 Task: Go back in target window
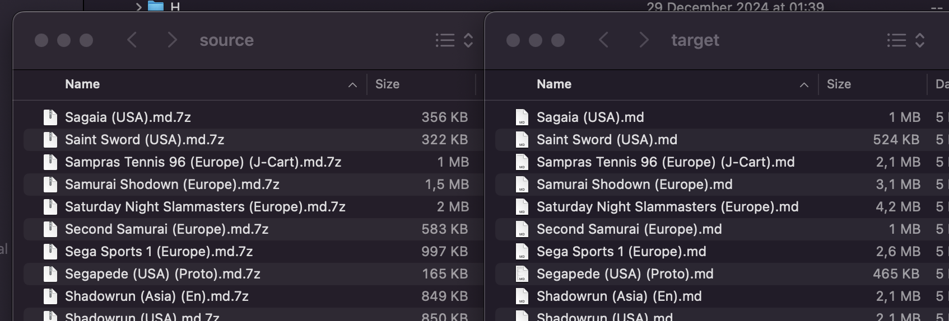(x=604, y=40)
